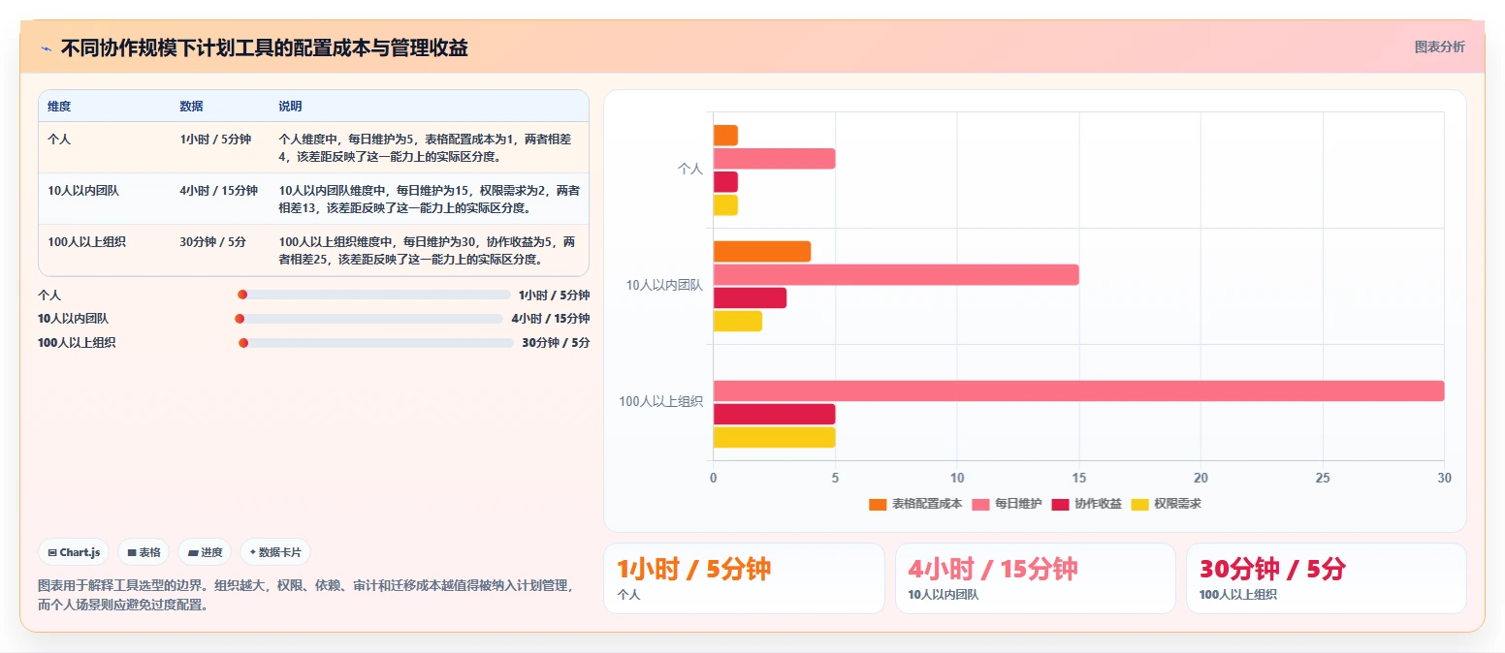Click the 图表分析 label in header
Viewport: 1505px width, 653px height.
click(1439, 47)
